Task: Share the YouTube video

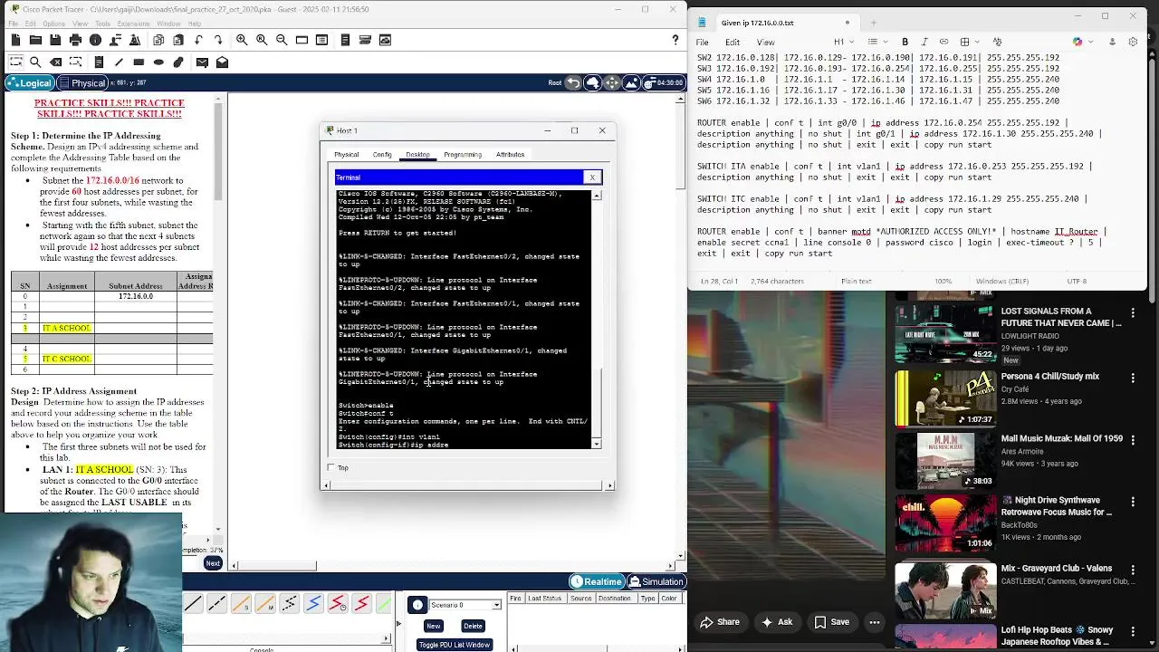Action: tap(720, 622)
